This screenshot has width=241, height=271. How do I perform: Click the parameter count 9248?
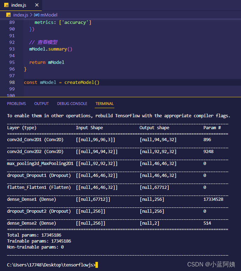pos(208,152)
